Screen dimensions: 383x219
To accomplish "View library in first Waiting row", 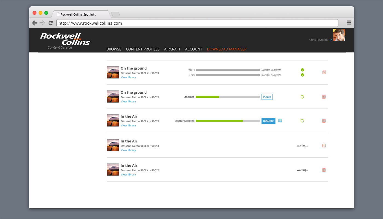I will 128,150.
